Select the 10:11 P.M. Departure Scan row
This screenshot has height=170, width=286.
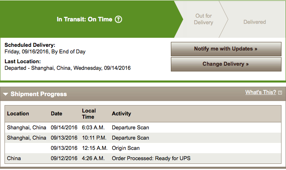point(143,138)
